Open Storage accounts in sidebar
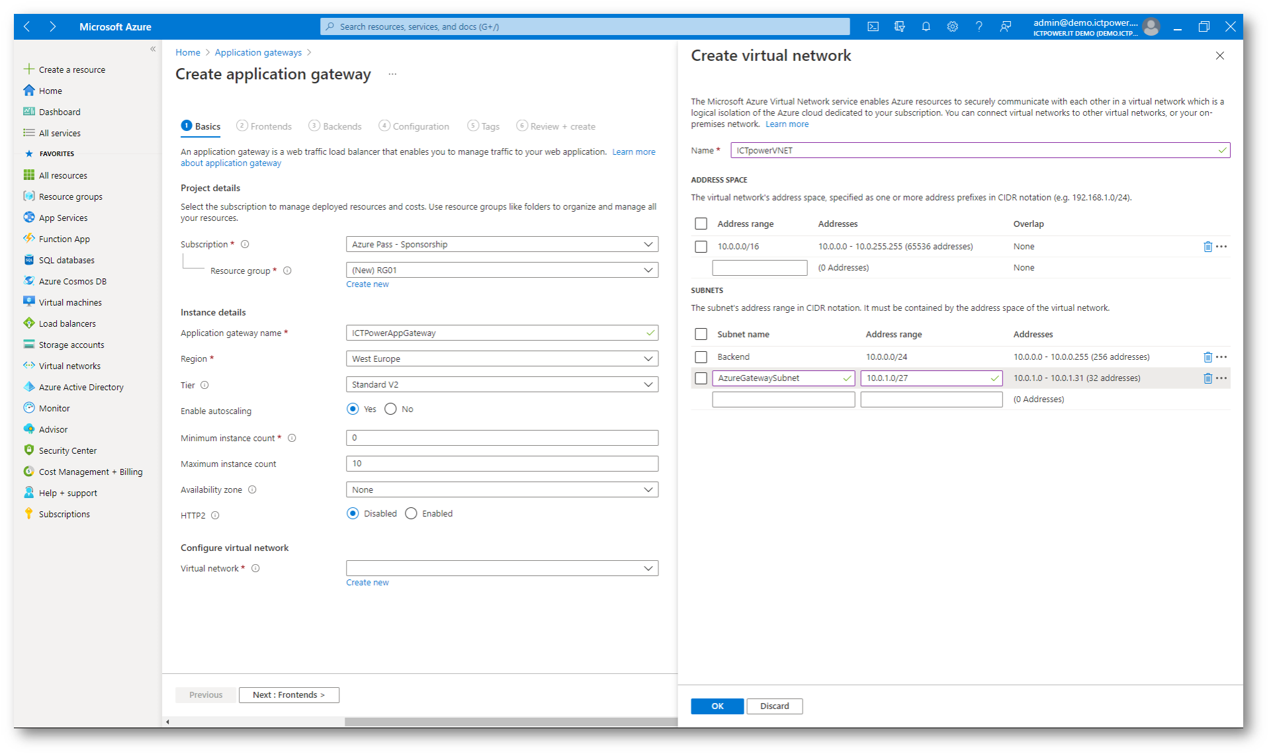 click(x=64, y=345)
